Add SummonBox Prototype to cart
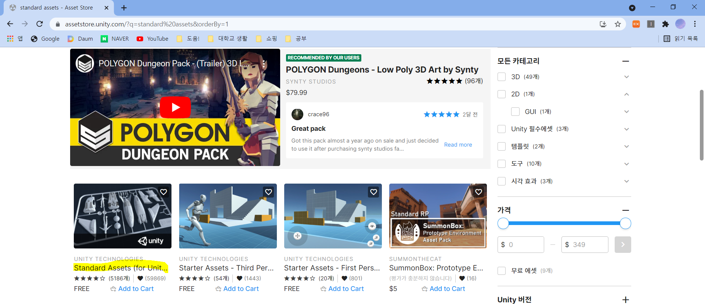Screen dimensions: 705x306 [443, 289]
